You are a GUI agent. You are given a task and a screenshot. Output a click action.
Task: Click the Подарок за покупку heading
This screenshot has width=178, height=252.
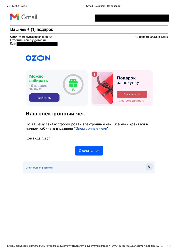coord(128,80)
